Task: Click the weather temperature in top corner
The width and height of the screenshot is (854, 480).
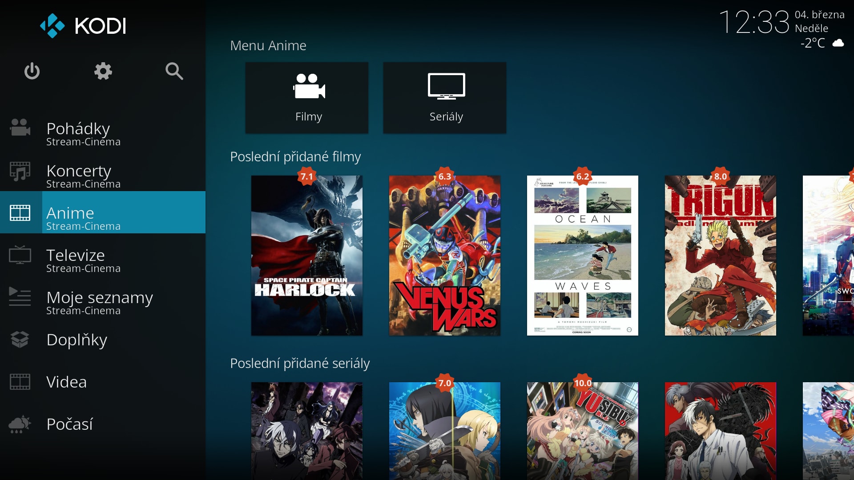Action: (813, 43)
